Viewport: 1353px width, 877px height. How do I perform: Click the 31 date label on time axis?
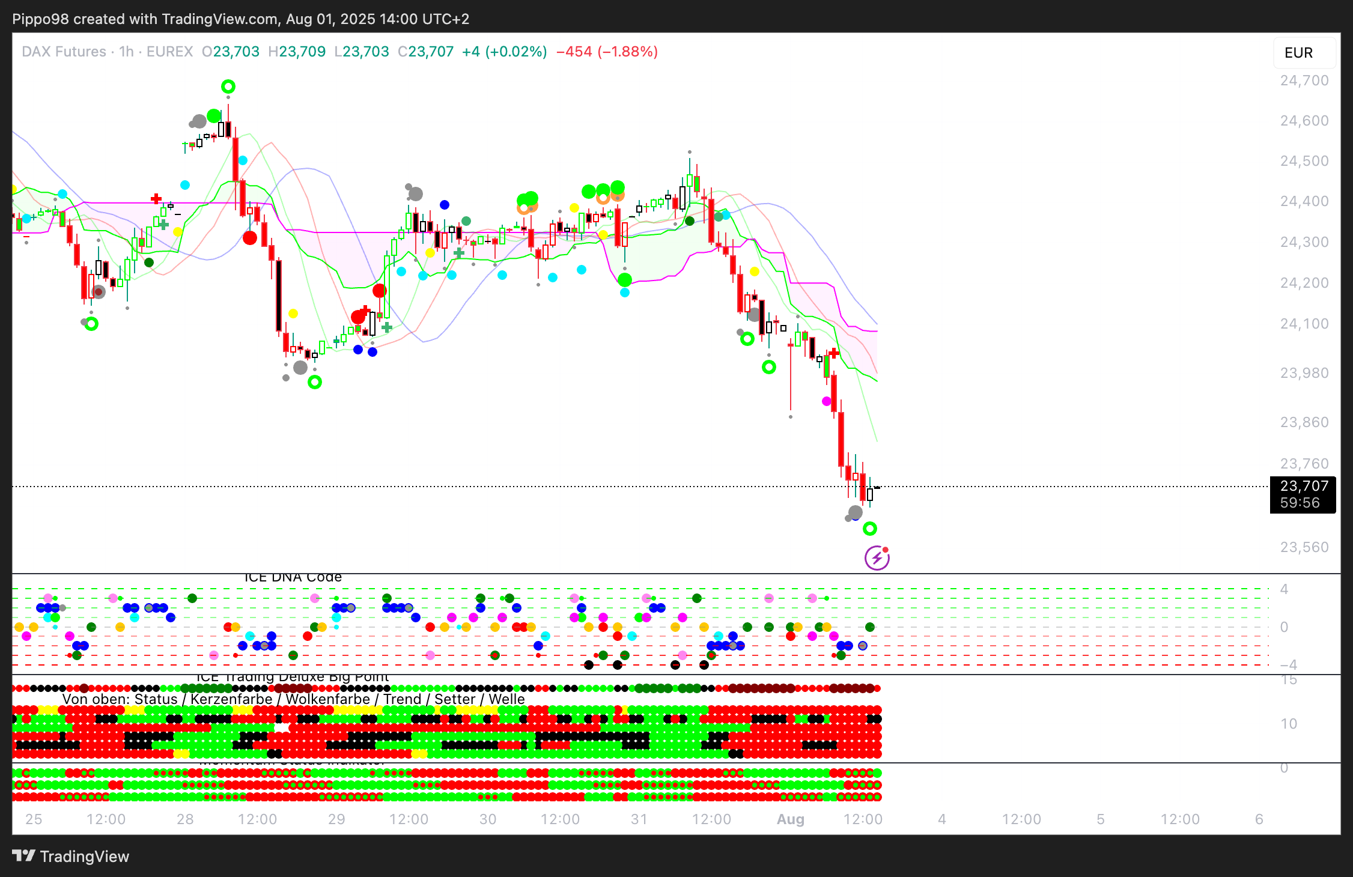(639, 819)
